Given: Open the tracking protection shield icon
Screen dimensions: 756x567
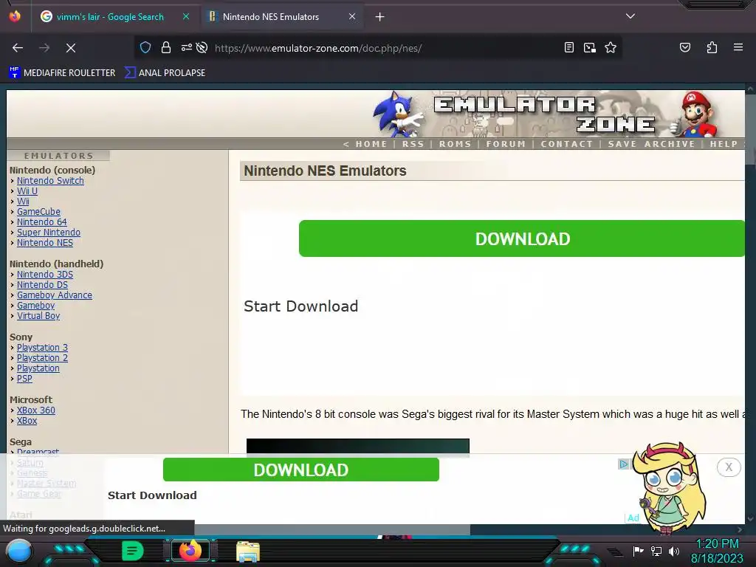Looking at the screenshot, I should 145,47.
